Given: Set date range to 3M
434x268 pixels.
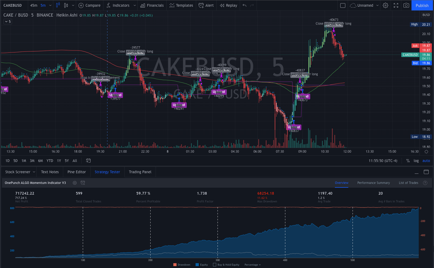Looking at the screenshot, I should (x=32, y=161).
